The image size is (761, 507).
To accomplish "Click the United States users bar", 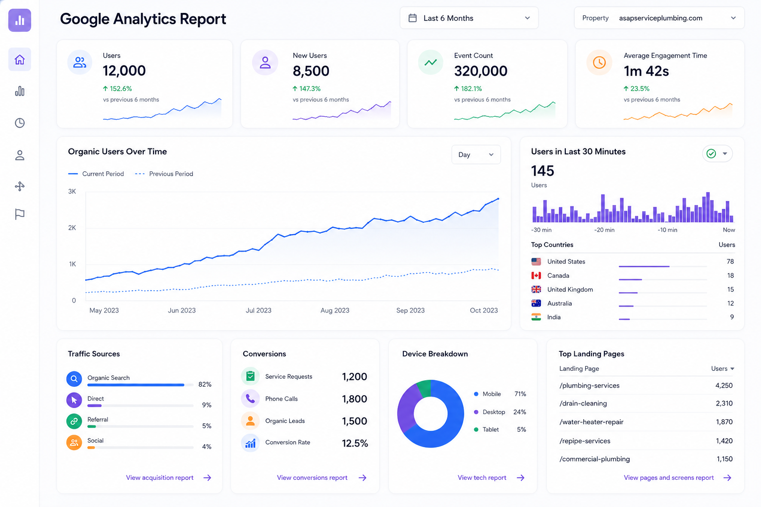I will 662,266.
